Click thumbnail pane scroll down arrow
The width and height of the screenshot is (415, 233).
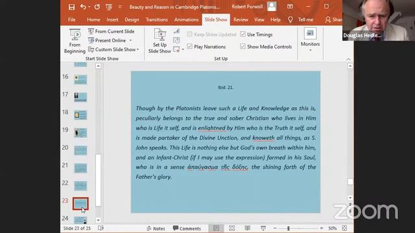tap(98, 220)
